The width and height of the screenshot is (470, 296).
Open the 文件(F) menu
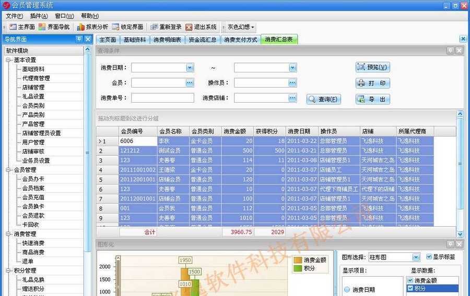click(15, 16)
